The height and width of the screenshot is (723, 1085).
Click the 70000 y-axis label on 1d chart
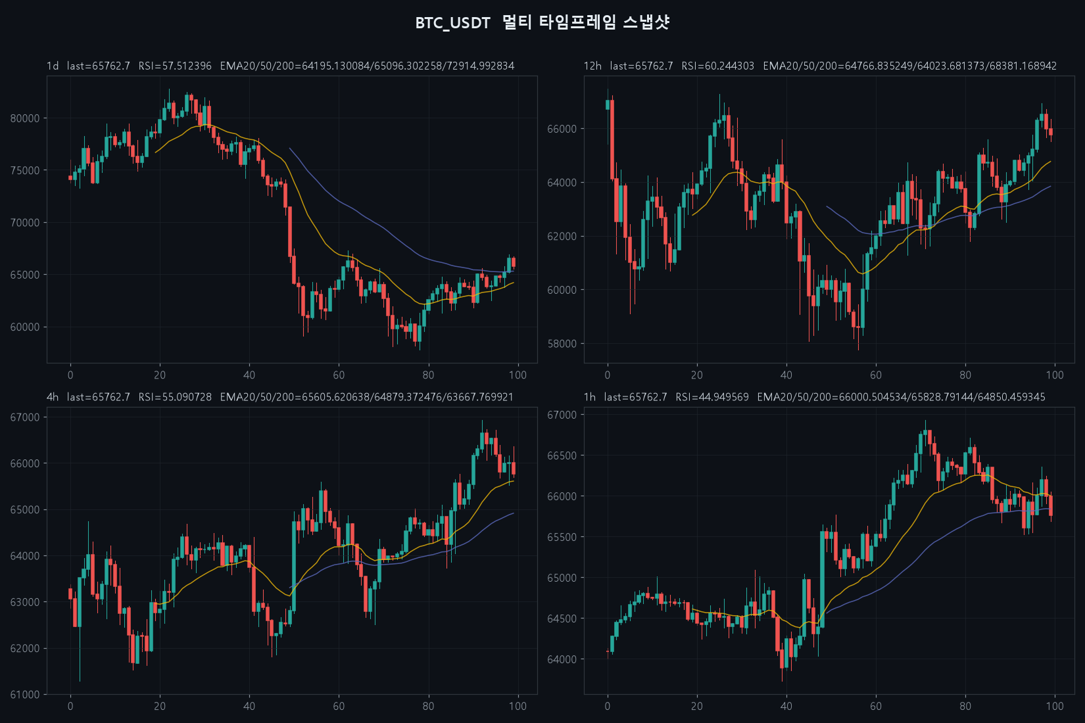(x=25, y=223)
